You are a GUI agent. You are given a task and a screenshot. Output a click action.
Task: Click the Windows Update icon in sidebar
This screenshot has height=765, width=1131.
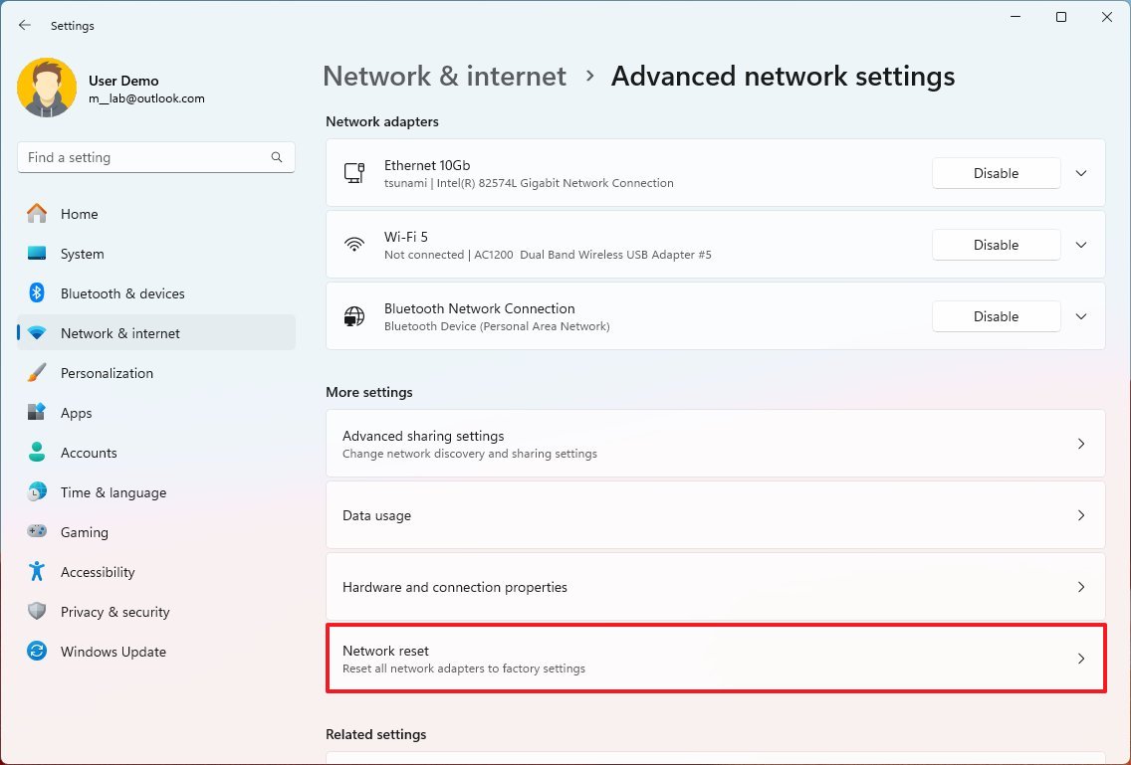click(37, 652)
